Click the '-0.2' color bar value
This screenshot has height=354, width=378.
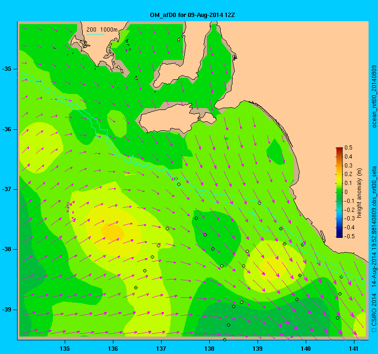[x=349, y=210]
